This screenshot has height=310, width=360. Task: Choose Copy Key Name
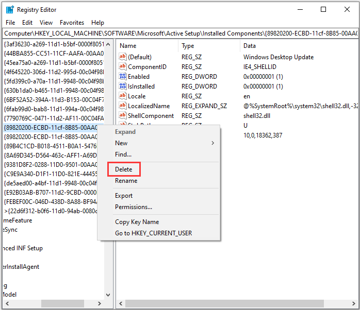[137, 222]
